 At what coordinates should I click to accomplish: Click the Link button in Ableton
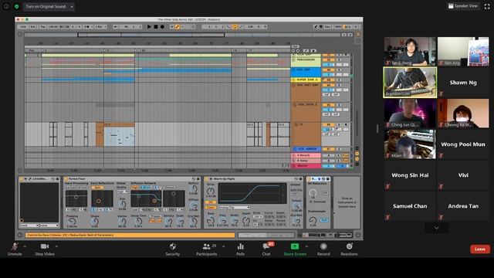(x=23, y=27)
